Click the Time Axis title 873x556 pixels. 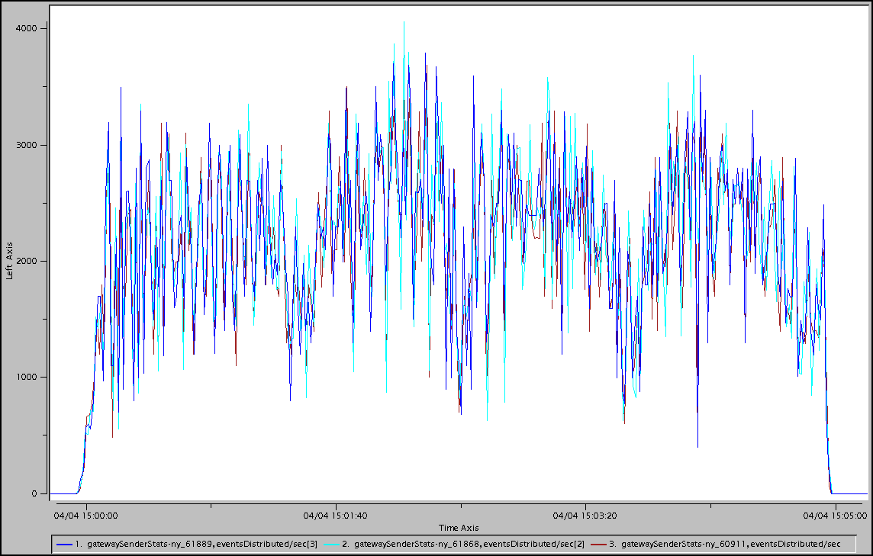click(459, 529)
